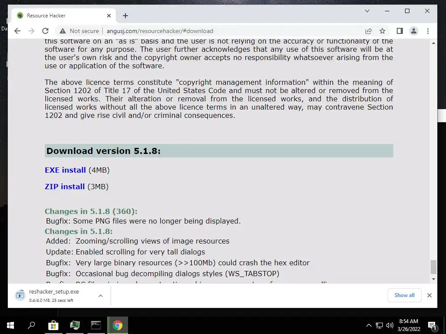Click the Enabled scrolling Update line
The image size is (446, 334).
coord(125,252)
